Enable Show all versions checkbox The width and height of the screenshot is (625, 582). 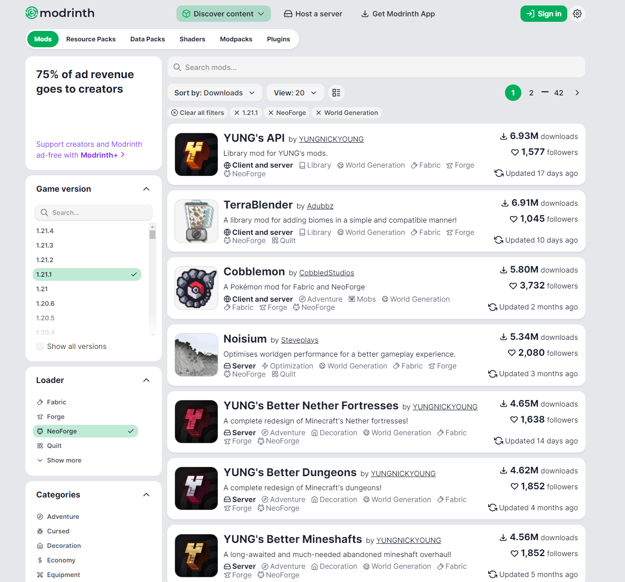pyautogui.click(x=40, y=346)
